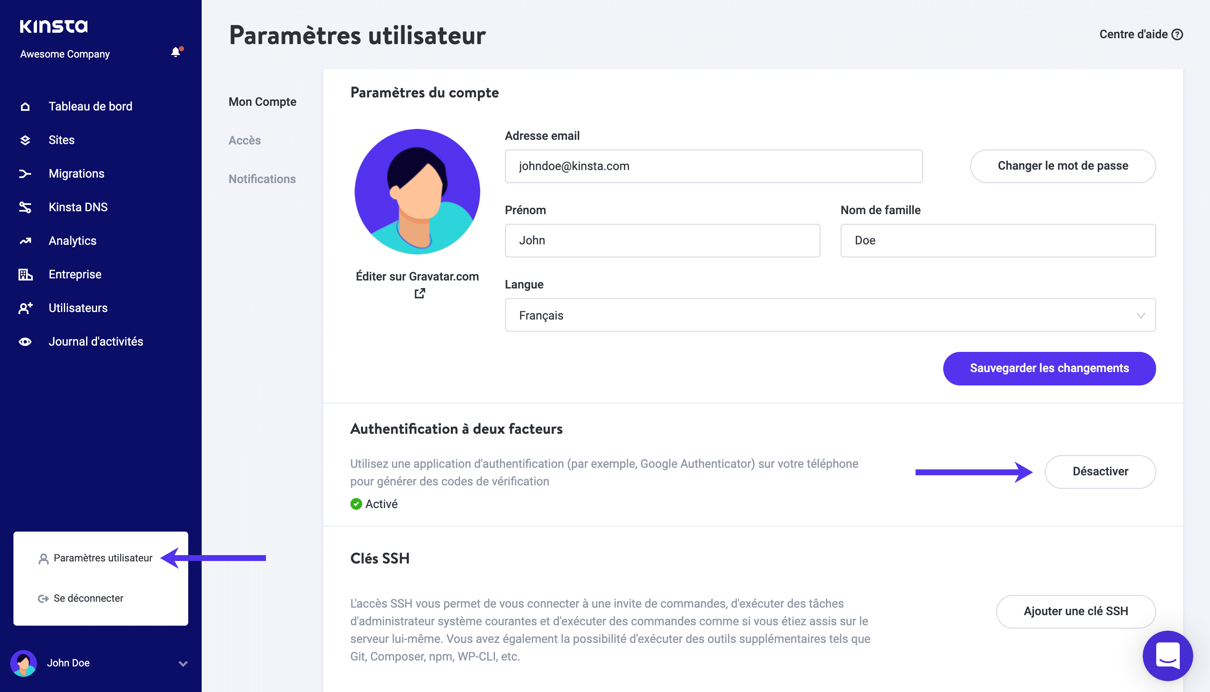This screenshot has width=1210, height=692.
Task: Click Ajouter une clé SSH button
Action: (1076, 611)
